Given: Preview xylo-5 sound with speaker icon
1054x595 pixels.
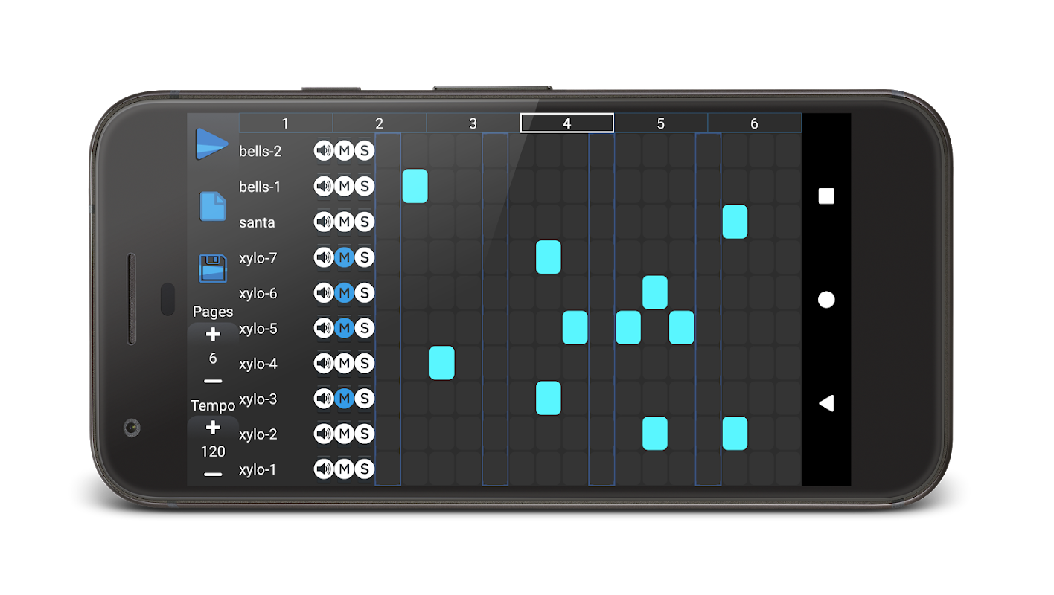Looking at the screenshot, I should point(324,328).
